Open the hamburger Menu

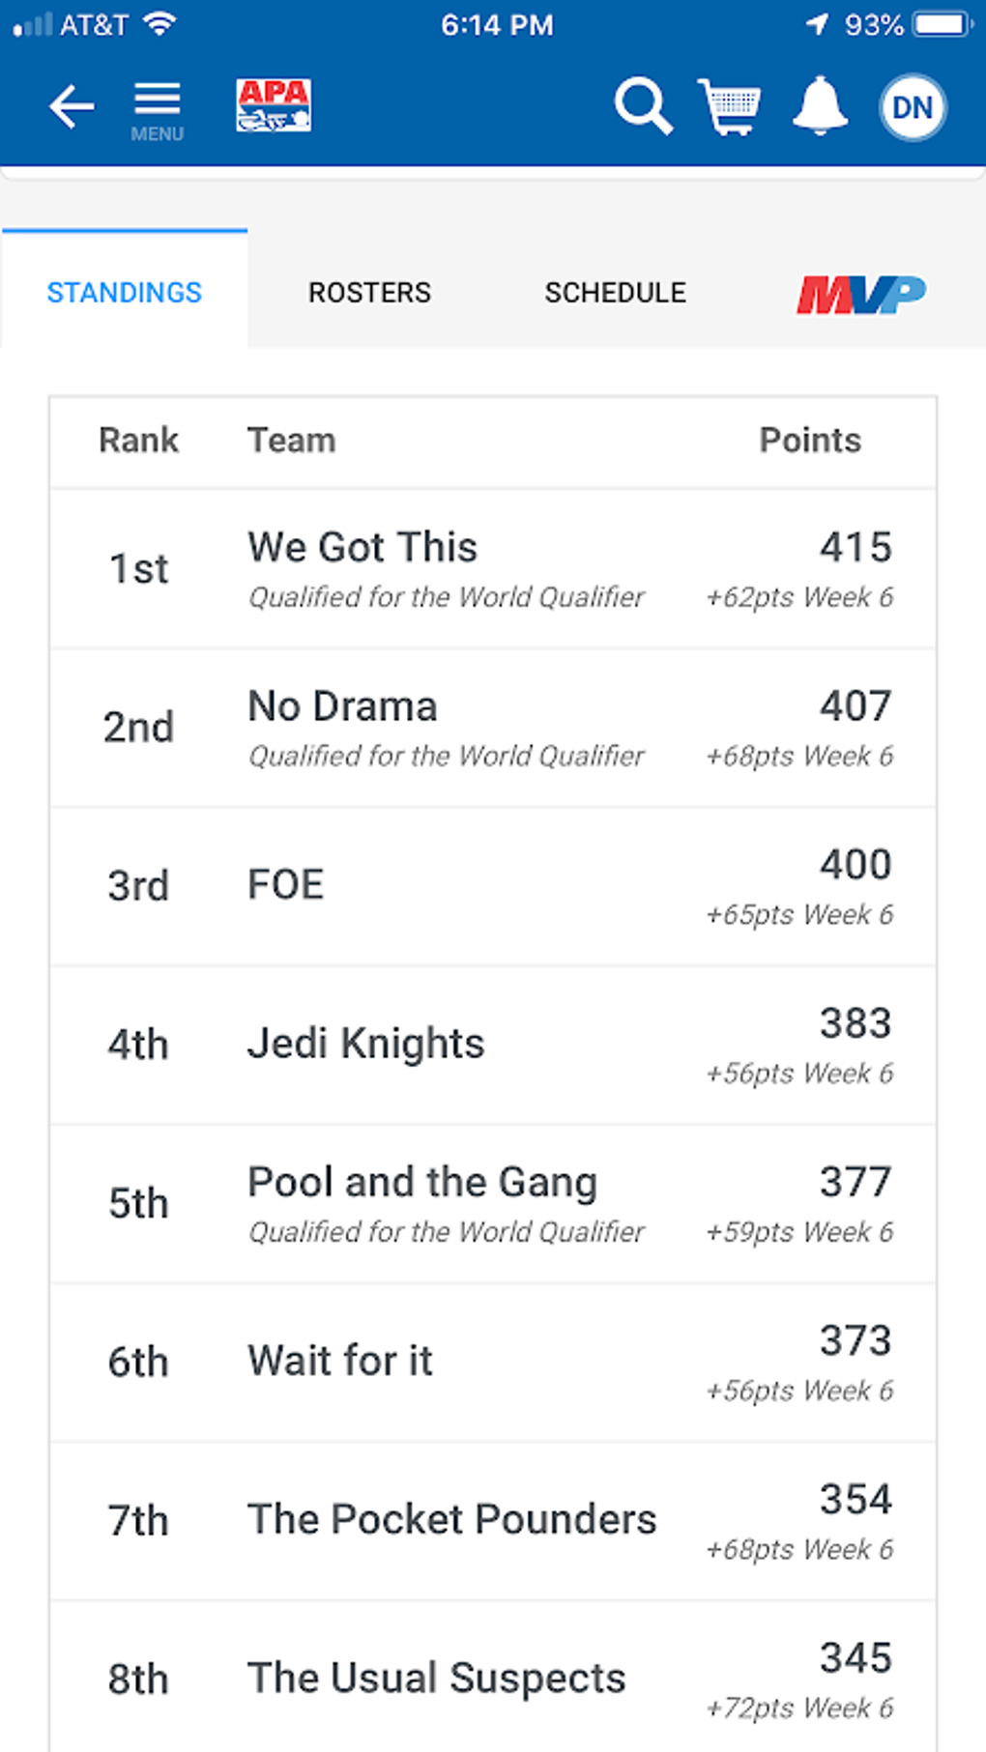[x=157, y=109]
